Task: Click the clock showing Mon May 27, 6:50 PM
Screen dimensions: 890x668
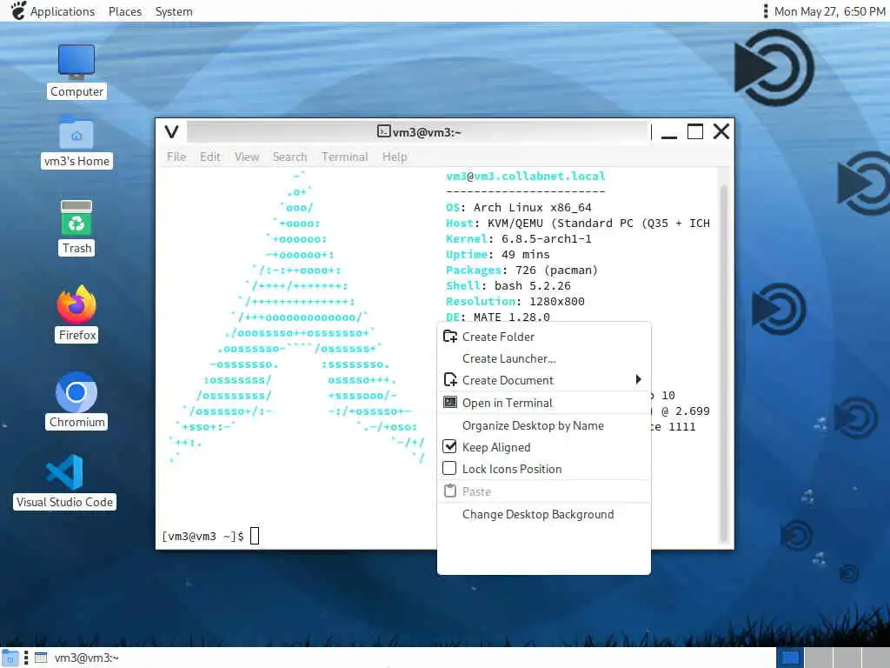Action: pos(829,11)
